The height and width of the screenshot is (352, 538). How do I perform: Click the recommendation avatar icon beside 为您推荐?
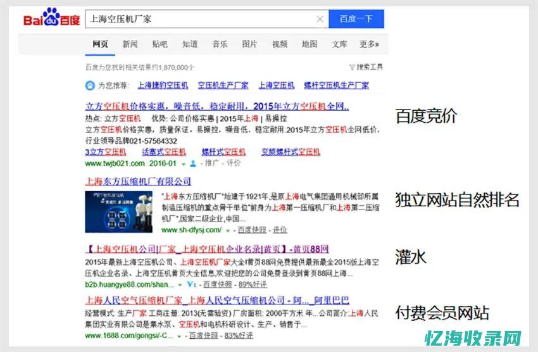pos(90,85)
